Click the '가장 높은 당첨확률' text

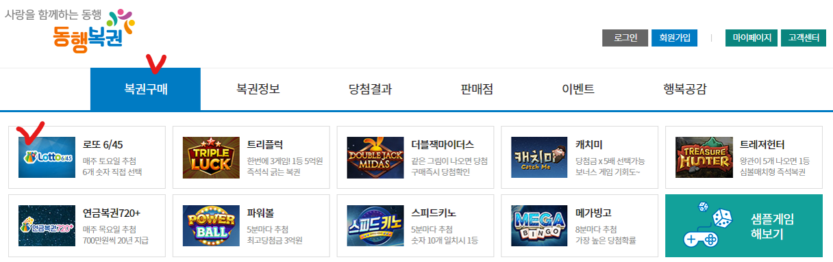(606, 241)
